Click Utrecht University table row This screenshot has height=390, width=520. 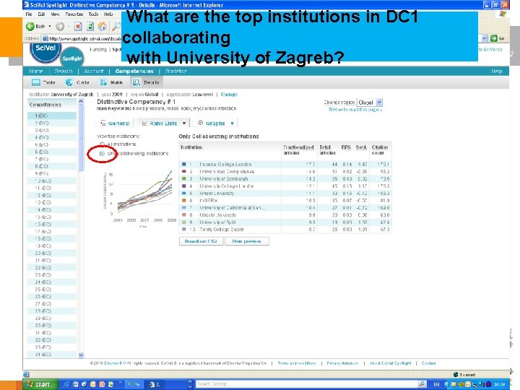click(285, 215)
